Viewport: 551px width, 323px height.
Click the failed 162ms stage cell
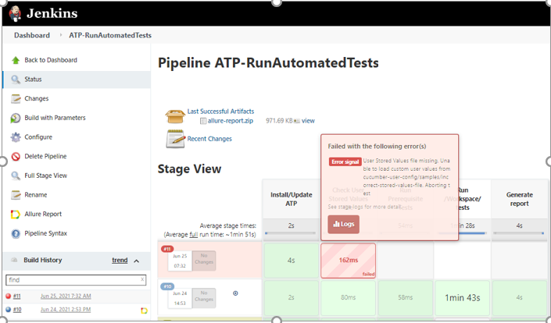(x=349, y=261)
